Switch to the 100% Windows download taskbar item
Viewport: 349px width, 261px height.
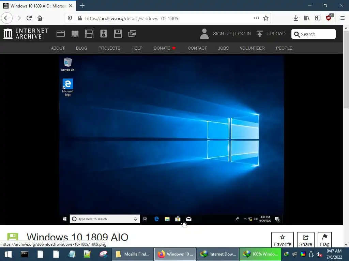(260, 254)
